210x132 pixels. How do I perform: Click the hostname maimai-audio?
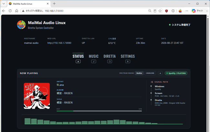(31, 43)
